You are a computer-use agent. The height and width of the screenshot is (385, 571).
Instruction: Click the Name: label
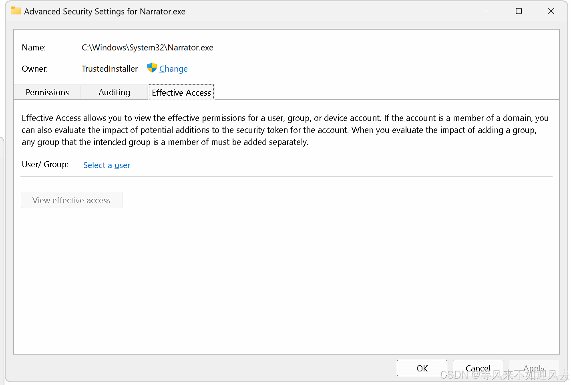[x=34, y=48]
